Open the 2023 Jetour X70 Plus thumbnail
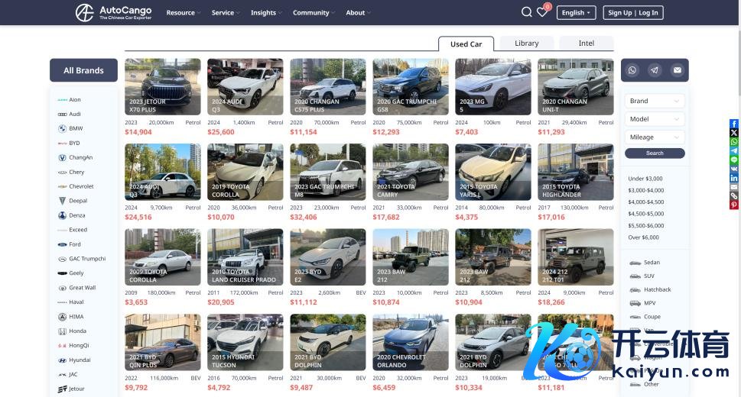The height and width of the screenshot is (397, 741). tap(162, 87)
